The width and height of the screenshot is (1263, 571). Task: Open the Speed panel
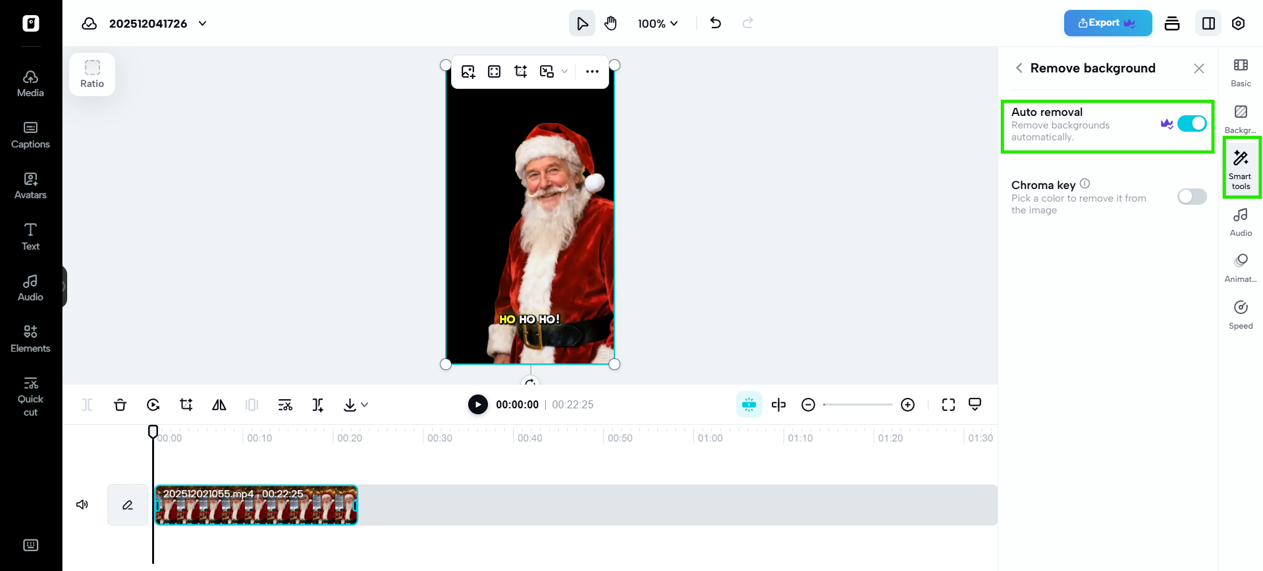point(1241,314)
